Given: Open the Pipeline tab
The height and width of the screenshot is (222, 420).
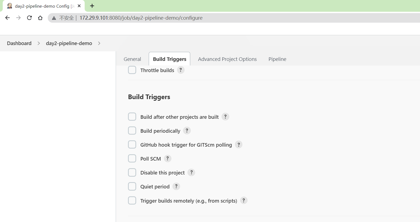Looking at the screenshot, I should click(277, 59).
